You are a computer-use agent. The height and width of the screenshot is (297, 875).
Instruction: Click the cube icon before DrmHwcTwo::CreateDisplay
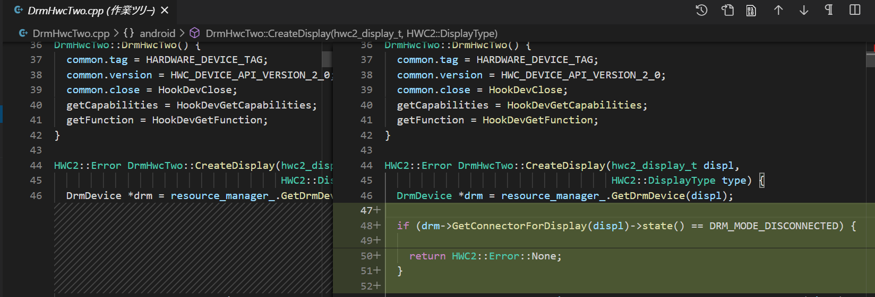195,33
